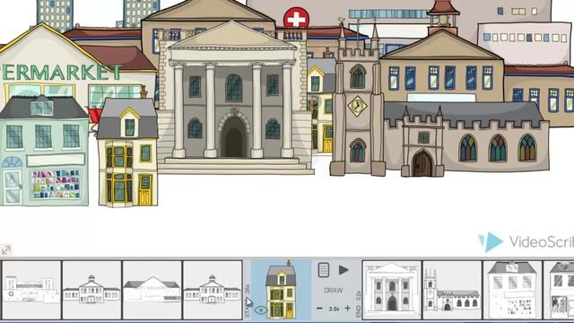Play from the selected yellow house element

[x=344, y=270]
